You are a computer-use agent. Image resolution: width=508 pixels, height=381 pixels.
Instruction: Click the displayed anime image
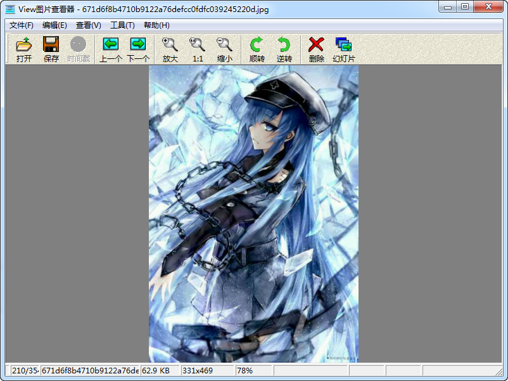point(253,214)
